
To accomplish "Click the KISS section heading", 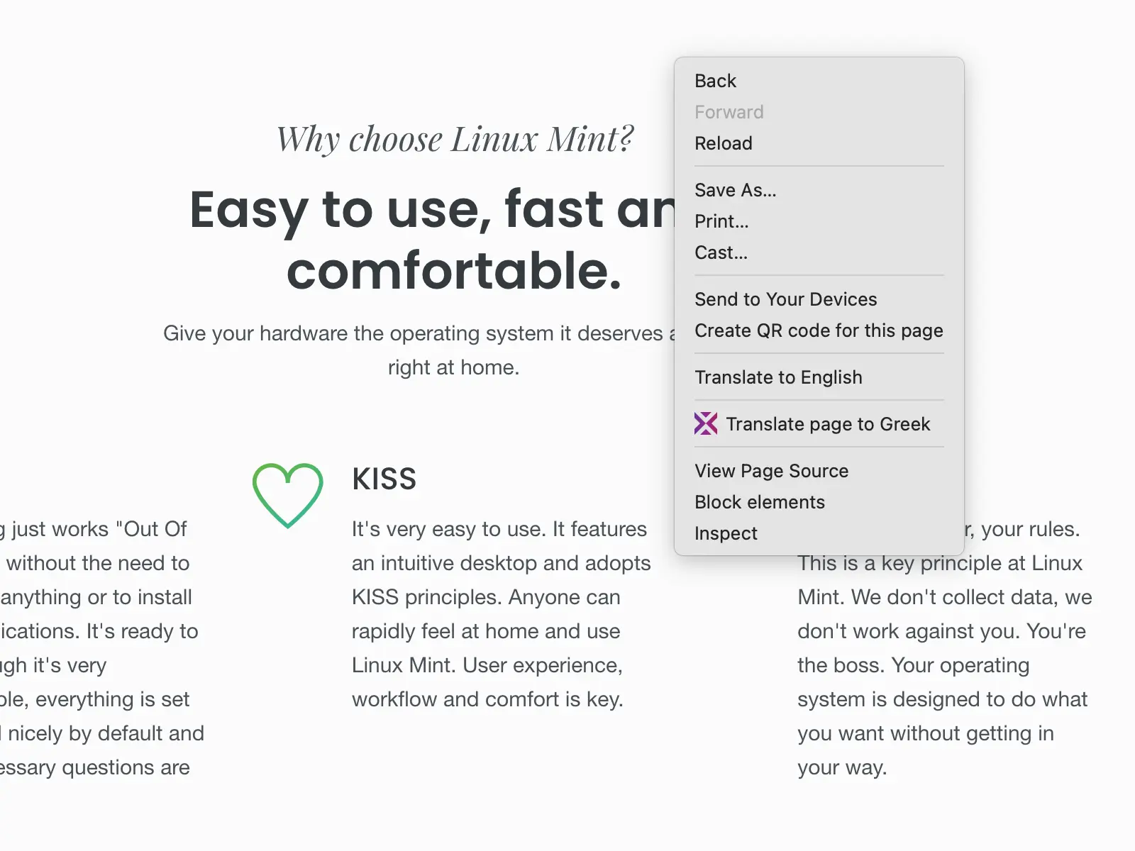I will tap(384, 479).
